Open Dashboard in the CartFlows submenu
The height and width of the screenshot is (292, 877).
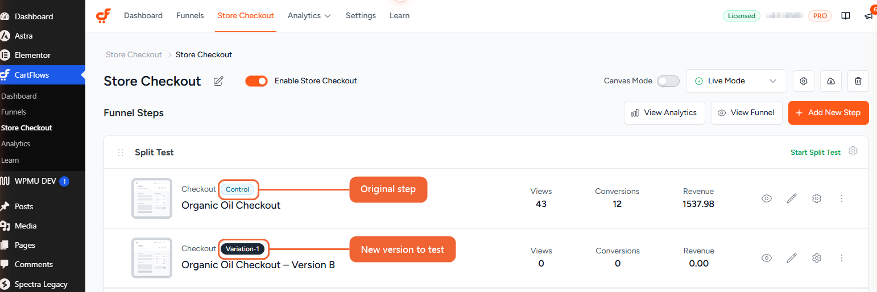coord(19,96)
